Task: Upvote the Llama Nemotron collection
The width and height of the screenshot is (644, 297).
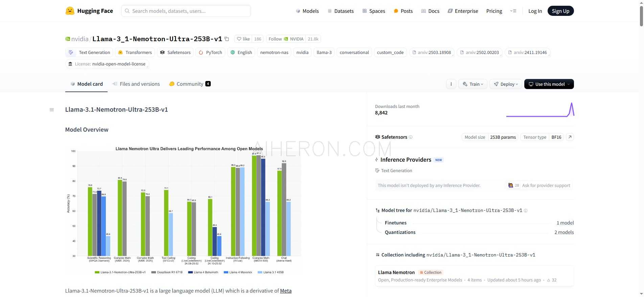Action: [x=552, y=280]
